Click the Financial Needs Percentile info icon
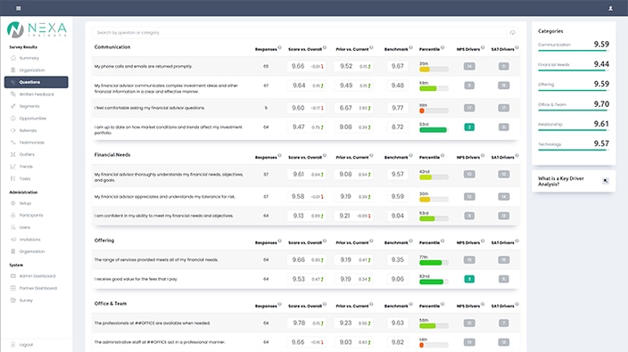The image size is (628, 352). pos(442,156)
